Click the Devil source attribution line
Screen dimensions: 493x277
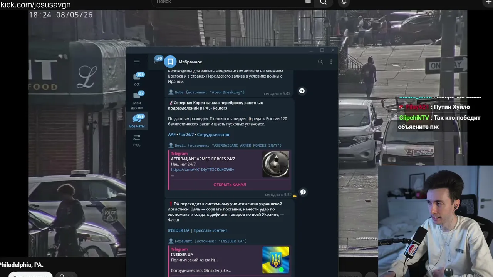(225, 145)
